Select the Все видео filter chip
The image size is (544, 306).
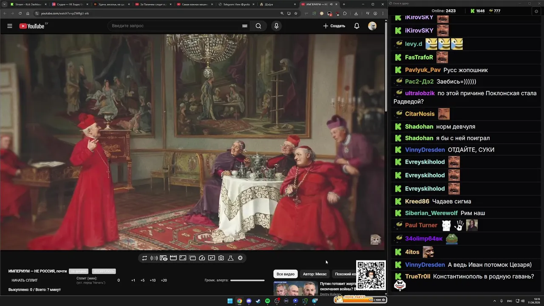click(x=286, y=274)
